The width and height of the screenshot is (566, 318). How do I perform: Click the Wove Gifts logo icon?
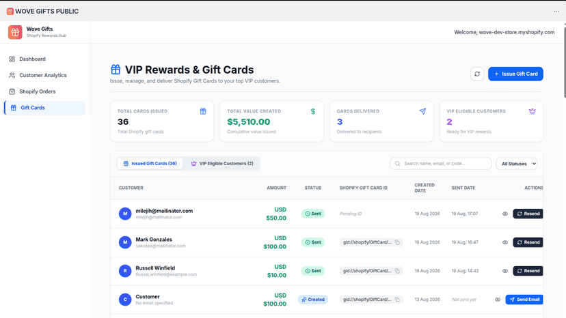pyautogui.click(x=15, y=32)
